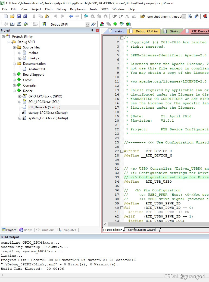Open Manage Run-Time Environment green diamond
This screenshot has width=209, height=282.
click(115, 24)
